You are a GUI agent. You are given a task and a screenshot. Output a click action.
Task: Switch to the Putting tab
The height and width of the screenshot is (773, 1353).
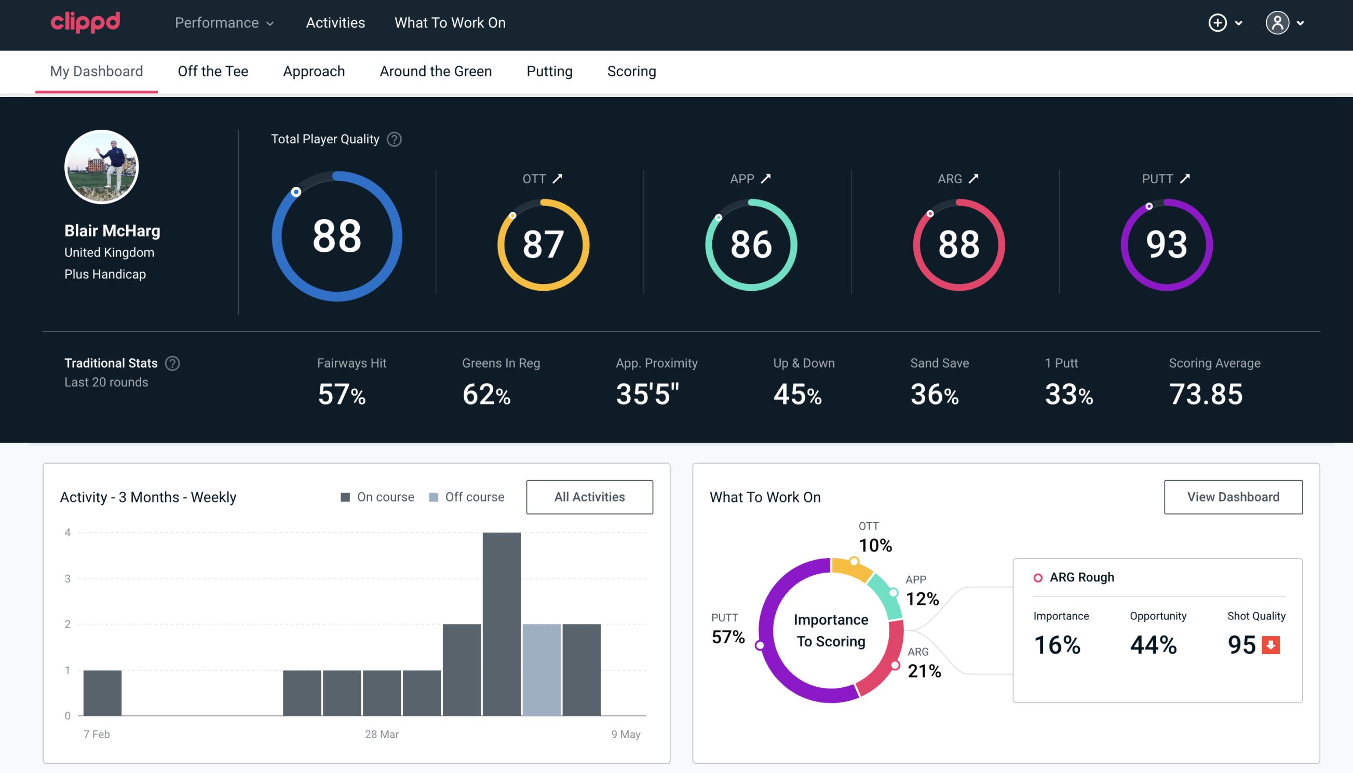[x=548, y=70]
